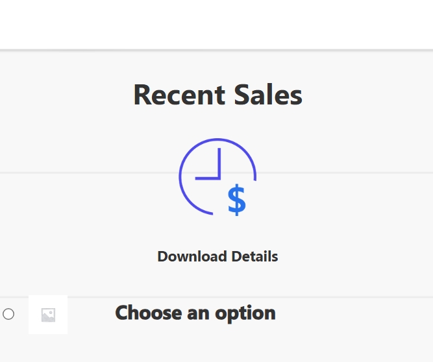
Task: Click the word Details under the icon
Action: [x=255, y=257]
